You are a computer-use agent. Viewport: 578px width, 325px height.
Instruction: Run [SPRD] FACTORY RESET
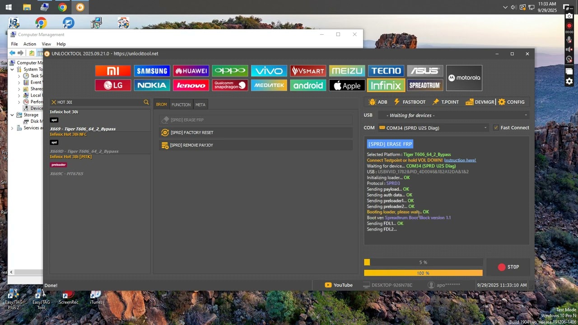pyautogui.click(x=256, y=133)
